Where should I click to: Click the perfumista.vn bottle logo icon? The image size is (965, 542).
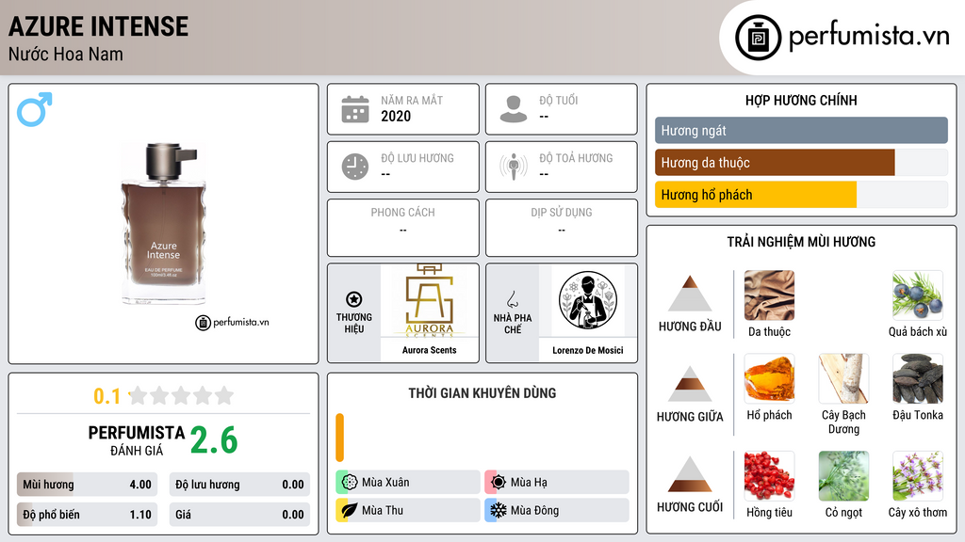pyautogui.click(x=758, y=38)
